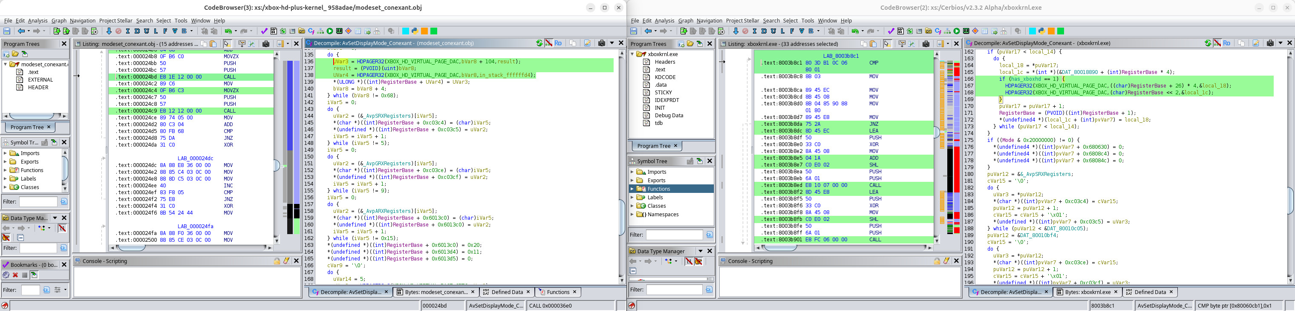The height and width of the screenshot is (311, 1295).
Task: Select Exports in right Symbol Tree
Action: [656, 180]
